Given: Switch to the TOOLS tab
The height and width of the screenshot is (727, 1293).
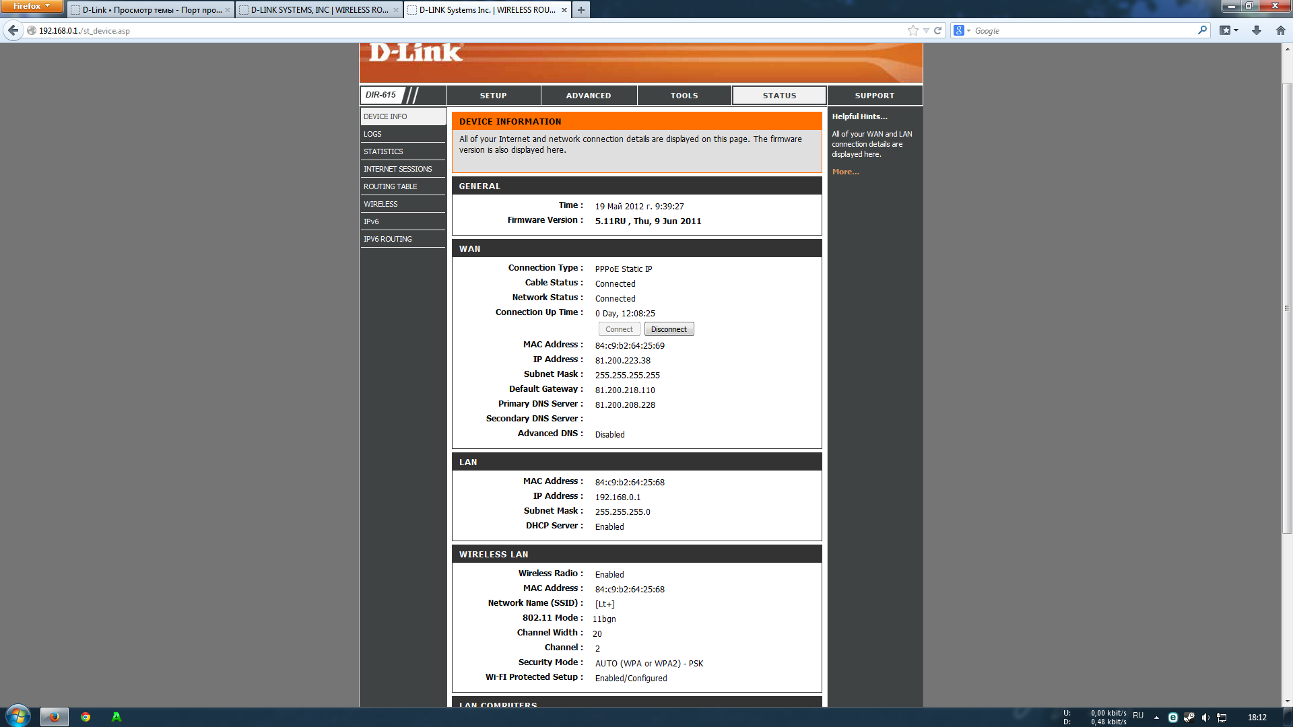Looking at the screenshot, I should tap(684, 96).
